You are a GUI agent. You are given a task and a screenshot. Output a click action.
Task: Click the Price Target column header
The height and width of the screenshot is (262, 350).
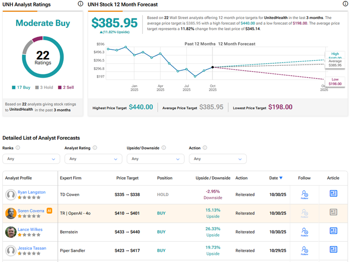[128, 178]
